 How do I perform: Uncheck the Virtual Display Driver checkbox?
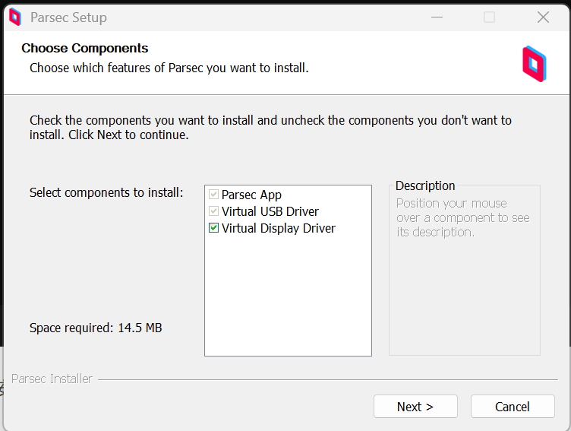[214, 228]
